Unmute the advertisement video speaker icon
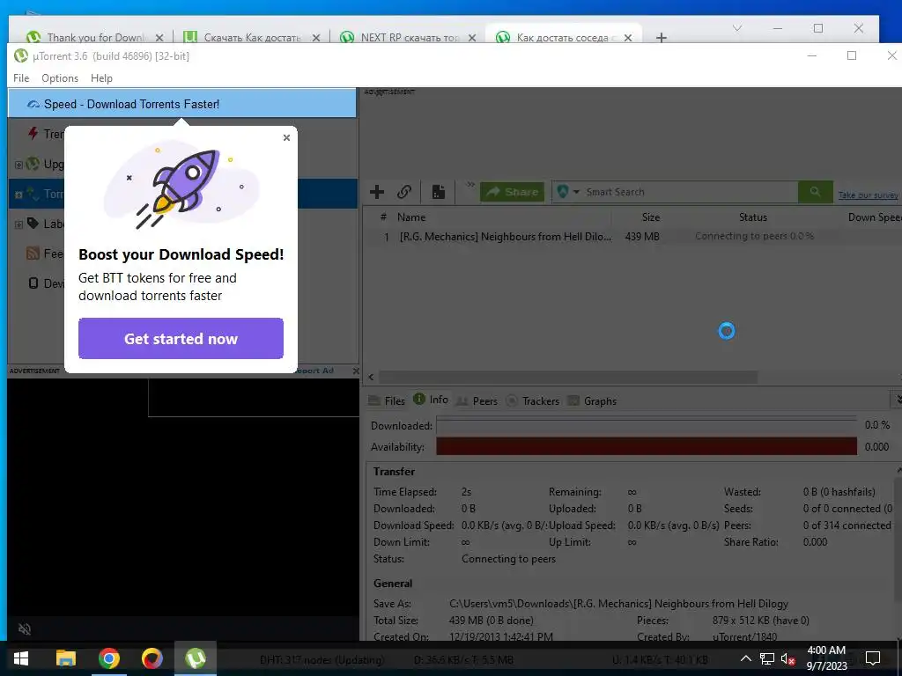The image size is (902, 676). (x=24, y=628)
